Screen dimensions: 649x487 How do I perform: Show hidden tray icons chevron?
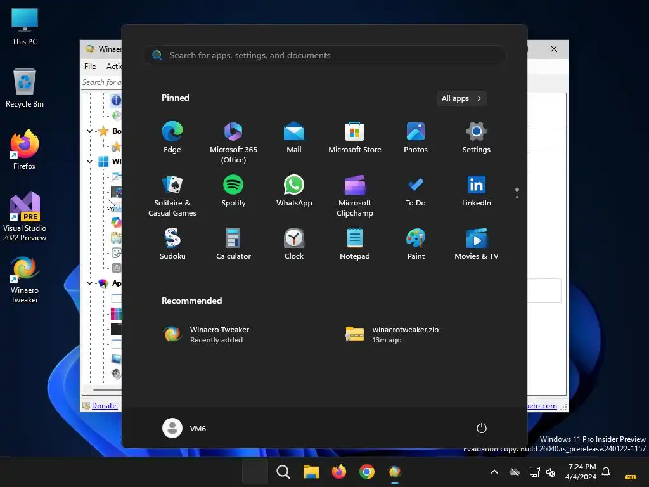(x=494, y=472)
